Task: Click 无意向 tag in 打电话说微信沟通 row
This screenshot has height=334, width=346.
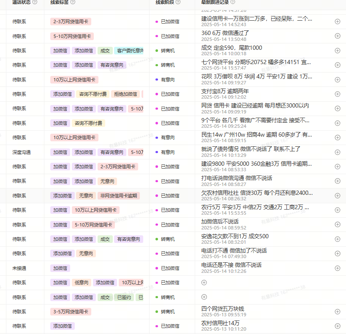Action: pyautogui.click(x=107, y=181)
